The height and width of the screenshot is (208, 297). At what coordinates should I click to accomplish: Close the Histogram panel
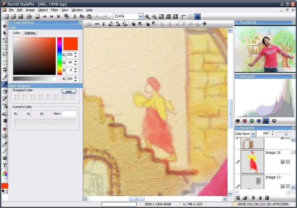293,76
